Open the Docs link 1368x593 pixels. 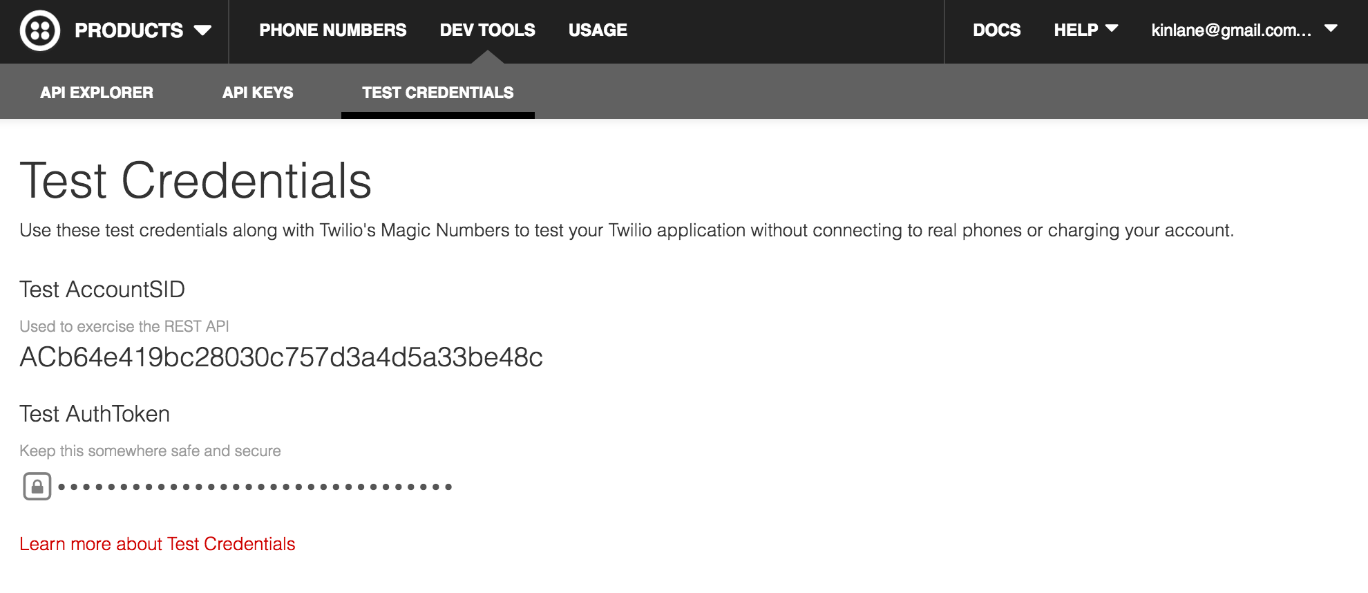pyautogui.click(x=996, y=30)
